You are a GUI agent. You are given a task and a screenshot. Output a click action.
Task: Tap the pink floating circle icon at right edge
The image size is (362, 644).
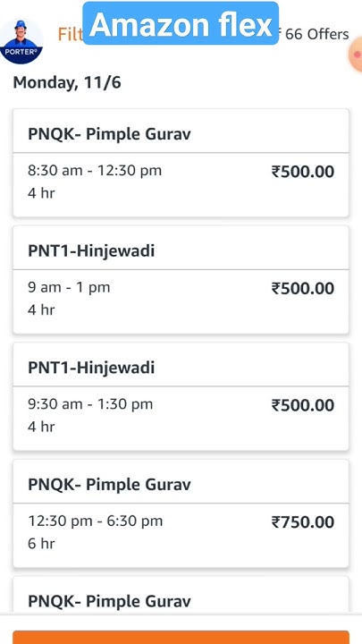point(356,55)
